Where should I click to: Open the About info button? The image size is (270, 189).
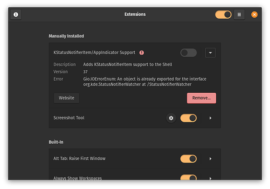point(16,15)
